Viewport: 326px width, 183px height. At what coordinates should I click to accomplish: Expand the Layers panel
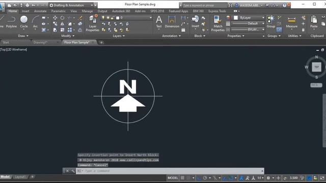click(x=119, y=36)
